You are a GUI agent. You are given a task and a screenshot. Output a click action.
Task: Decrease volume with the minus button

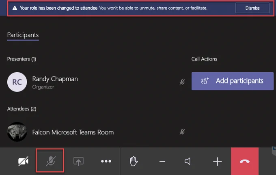pyautogui.click(x=162, y=162)
